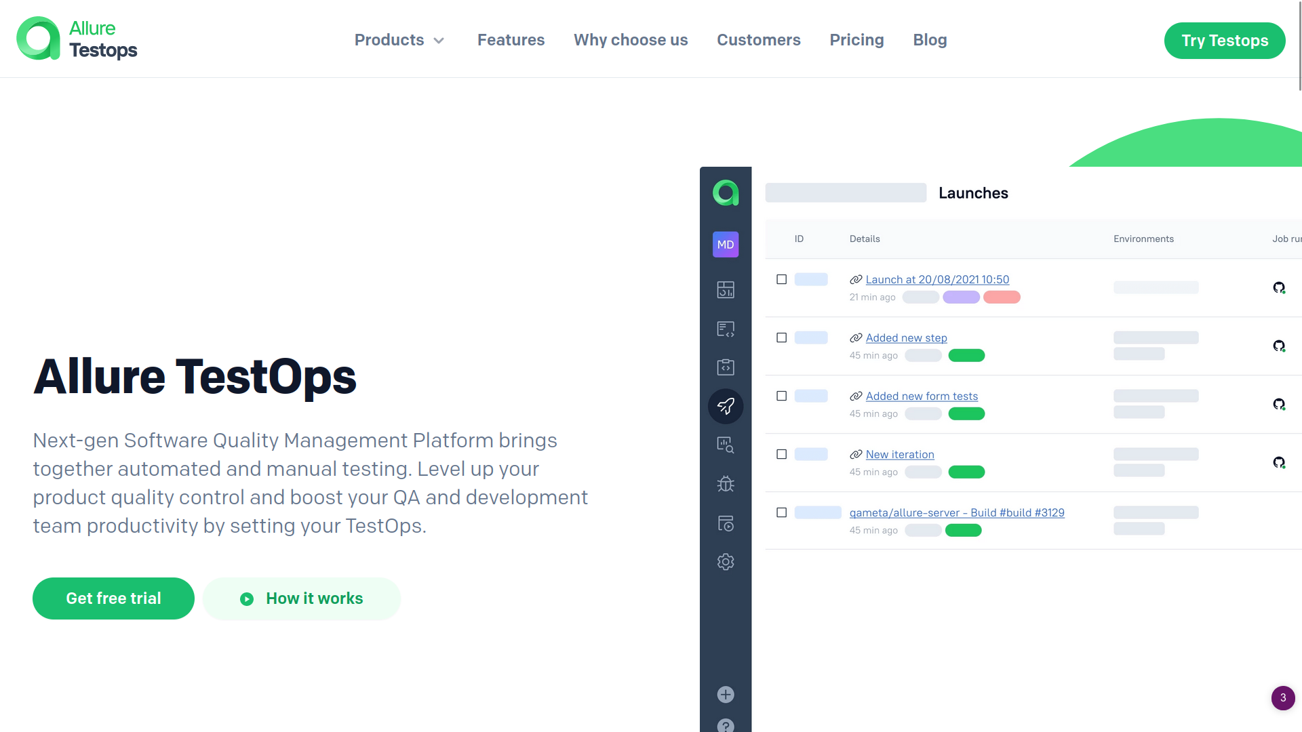Click the qameta/allure-server Build #3129 link
The height and width of the screenshot is (732, 1302).
tap(957, 512)
